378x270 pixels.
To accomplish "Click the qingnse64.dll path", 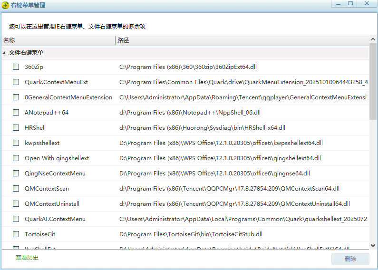I will [x=214, y=174].
